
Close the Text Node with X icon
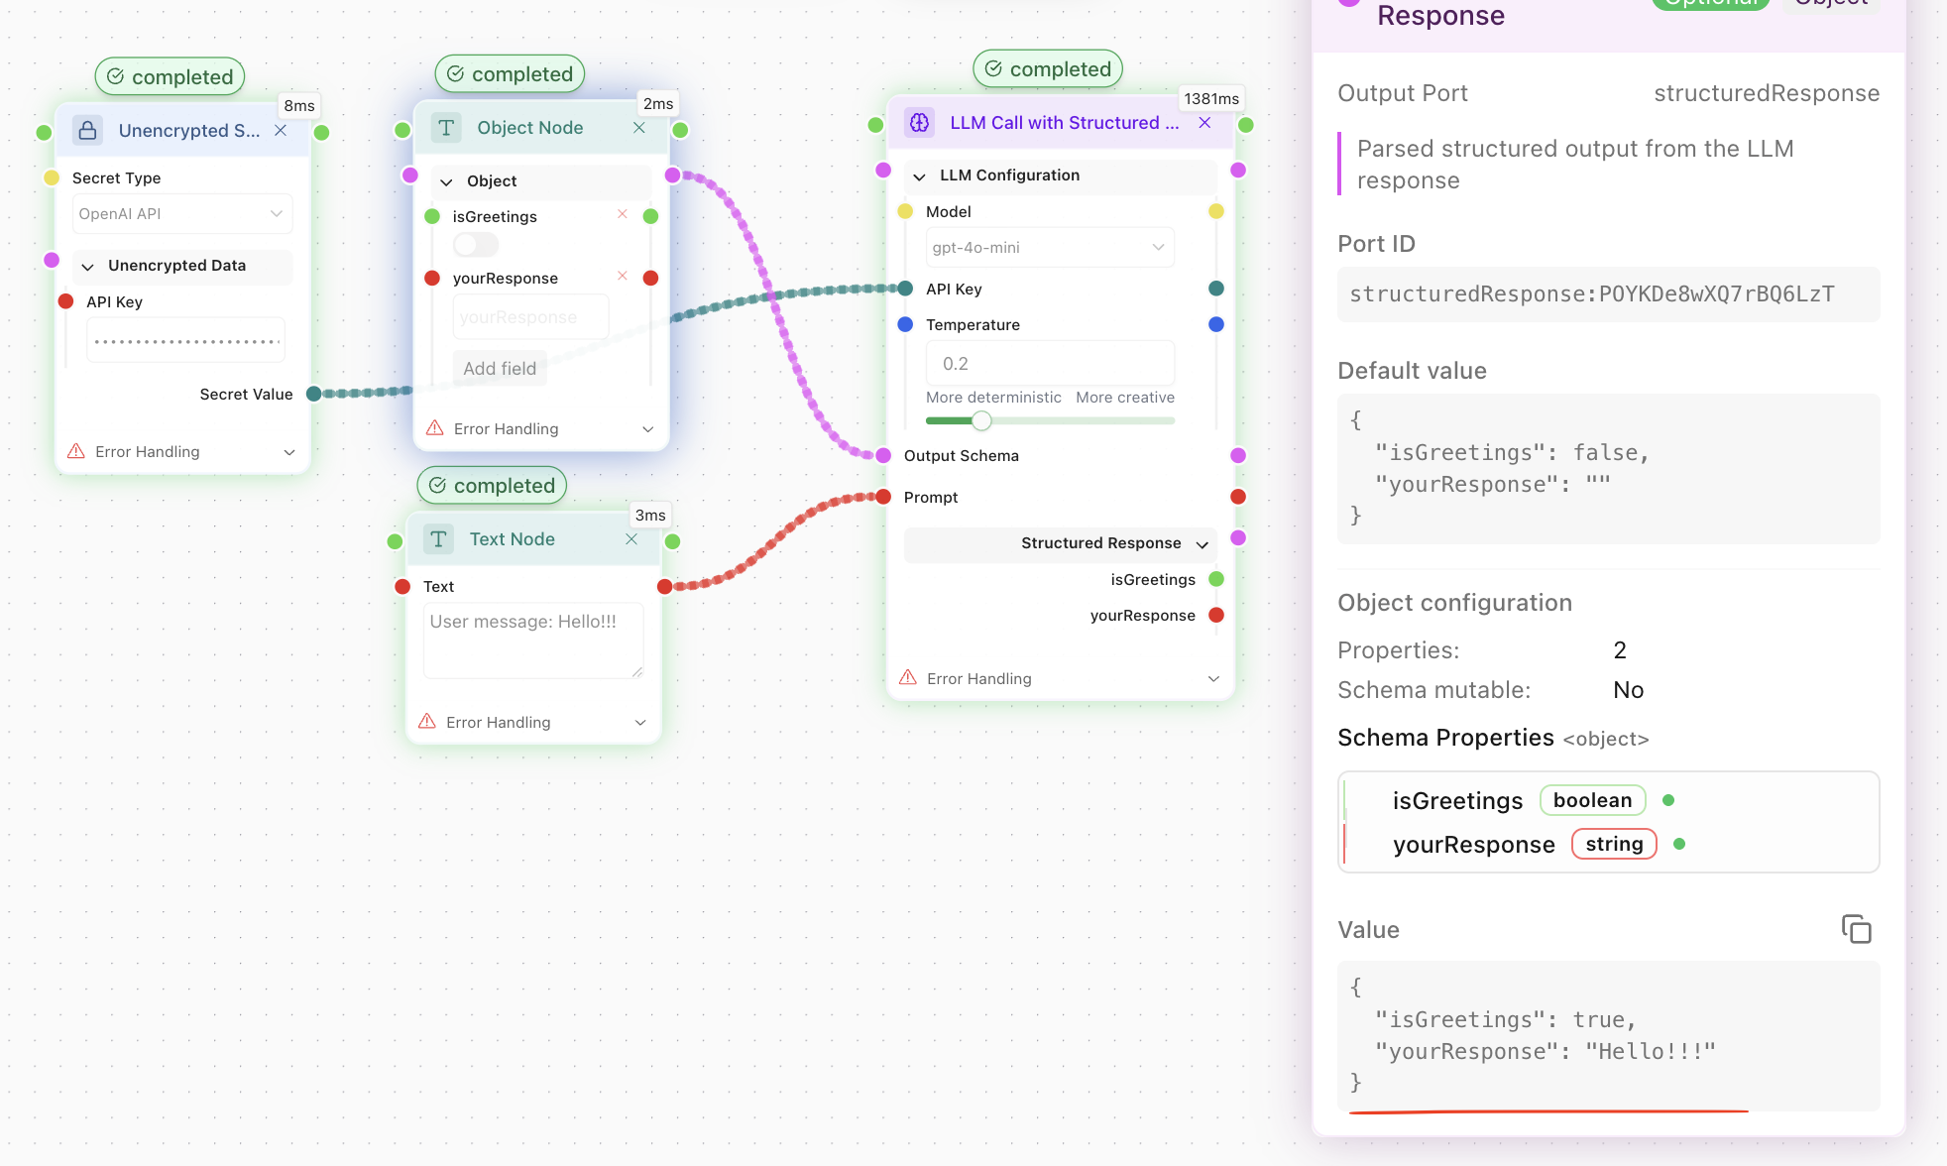(x=631, y=539)
